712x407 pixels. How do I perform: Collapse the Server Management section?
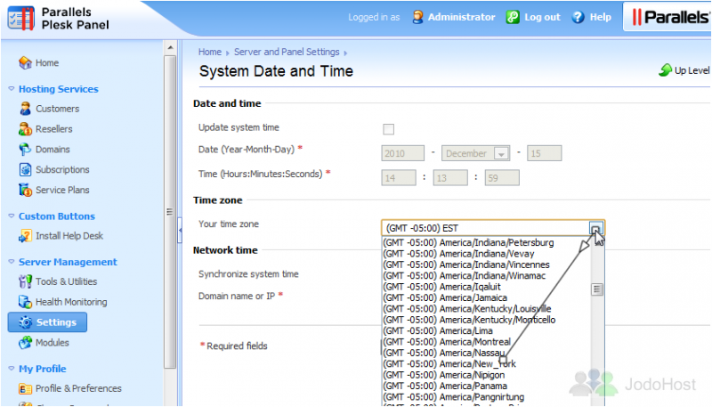[x=12, y=262]
